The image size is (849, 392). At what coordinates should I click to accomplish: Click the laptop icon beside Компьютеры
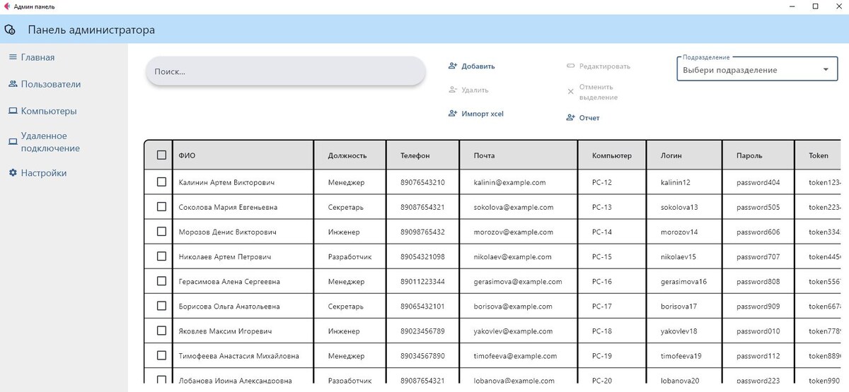click(x=13, y=111)
